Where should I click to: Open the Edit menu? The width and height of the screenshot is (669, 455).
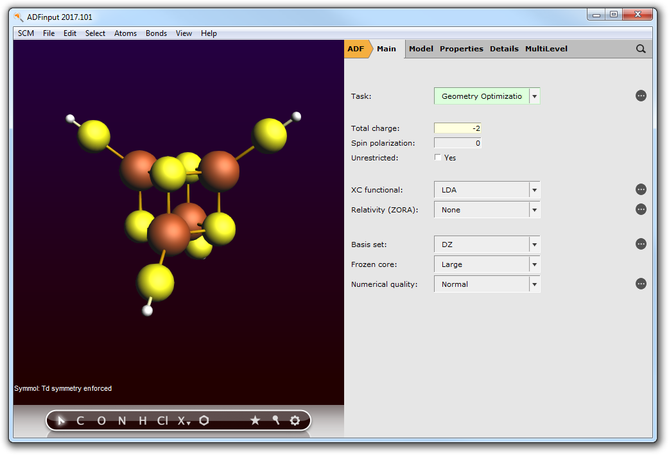70,33
